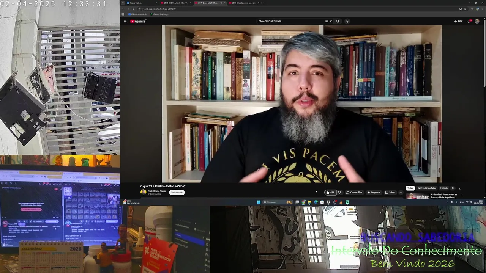Open more actions three-dot menu under video
The width and height of the screenshot is (486, 273).
pyautogui.click(x=401, y=192)
